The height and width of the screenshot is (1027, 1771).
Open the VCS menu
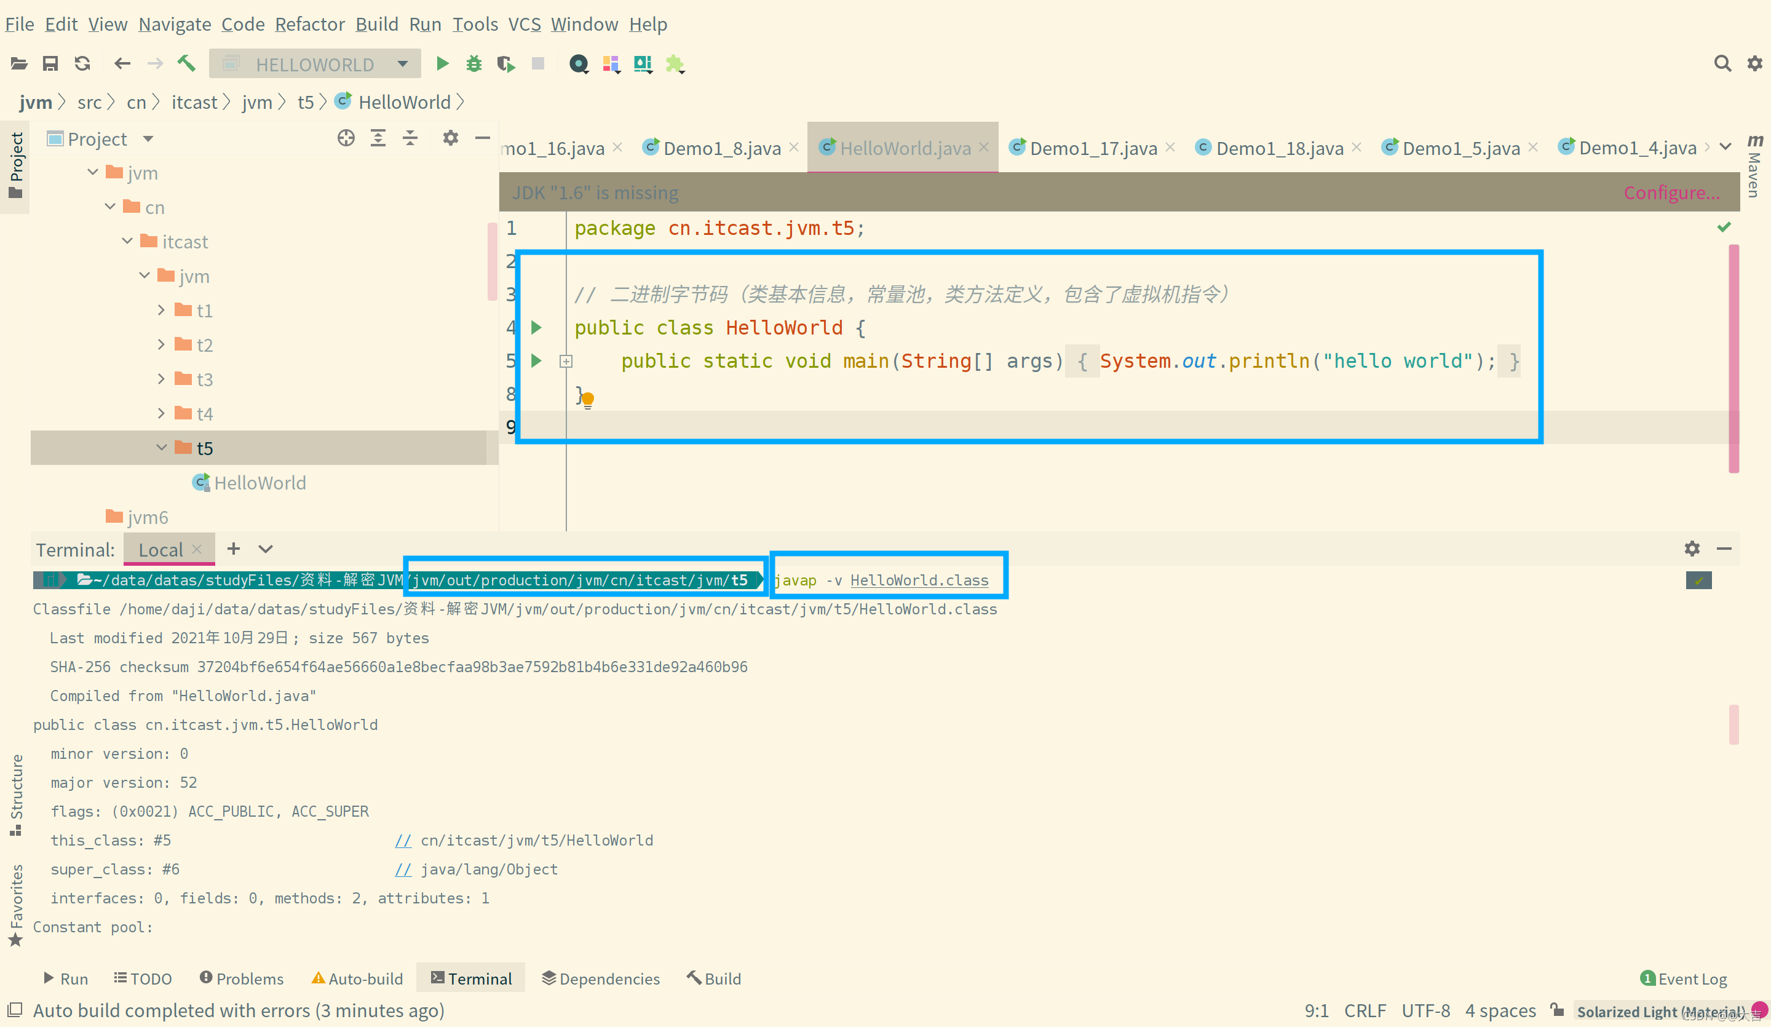(x=525, y=24)
